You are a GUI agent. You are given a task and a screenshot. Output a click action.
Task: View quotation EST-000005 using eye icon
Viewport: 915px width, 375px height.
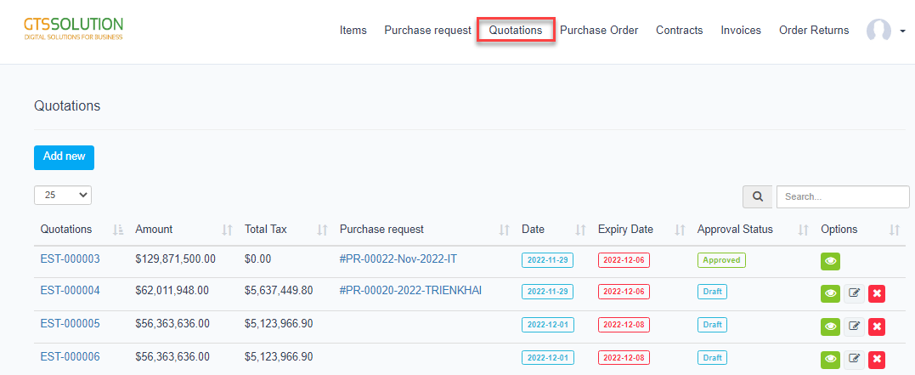[x=830, y=327]
